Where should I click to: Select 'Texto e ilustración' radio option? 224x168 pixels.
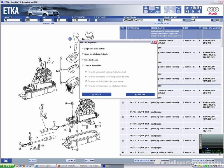(x=83, y=66)
